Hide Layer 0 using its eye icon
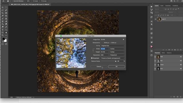 pos(156,19)
